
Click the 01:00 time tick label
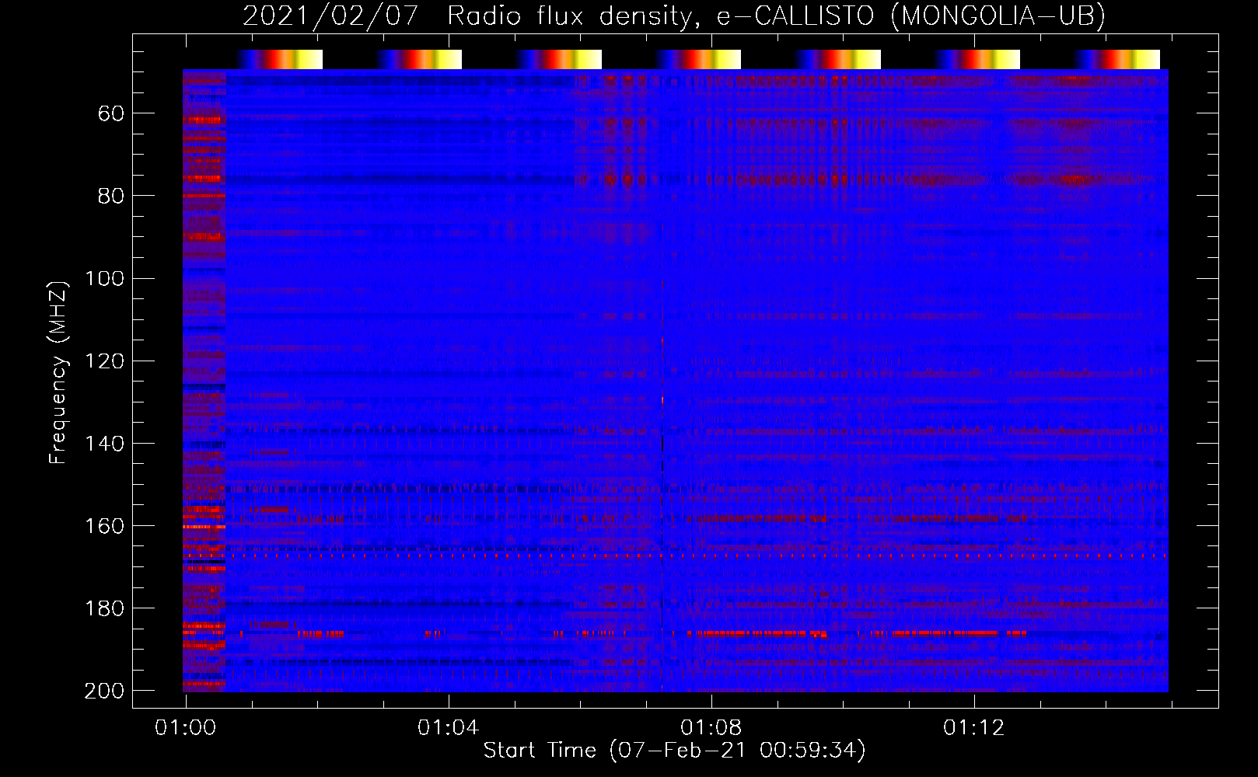185,728
